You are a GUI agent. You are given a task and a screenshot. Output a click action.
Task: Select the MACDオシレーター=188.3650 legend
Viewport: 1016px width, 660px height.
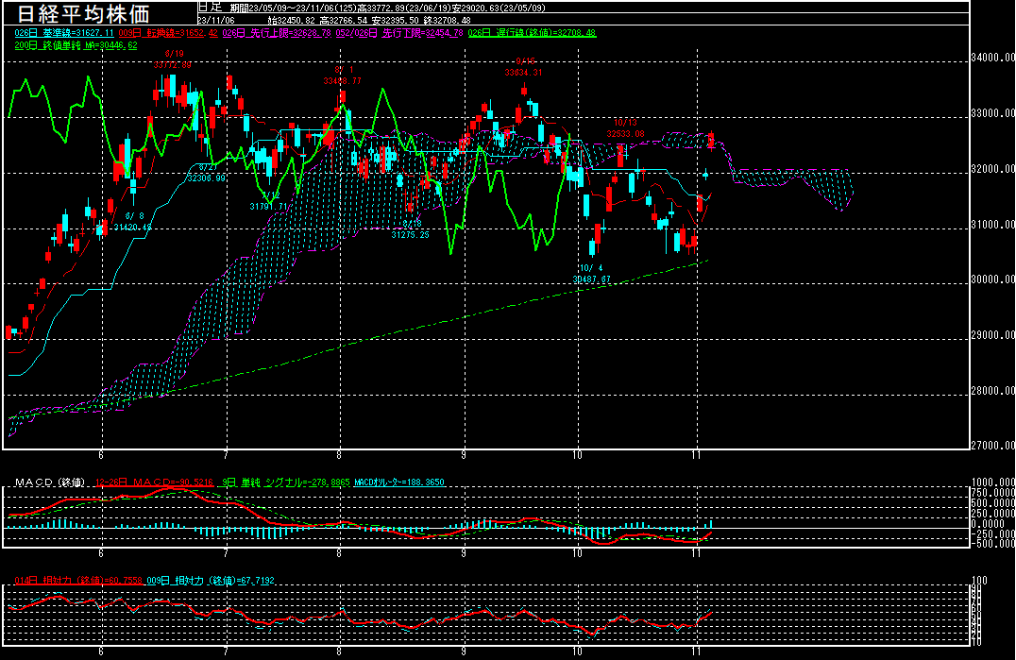click(399, 482)
